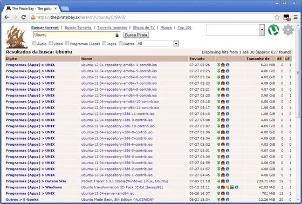
Task: Sort by the Nome column header
Action: click(x=87, y=59)
